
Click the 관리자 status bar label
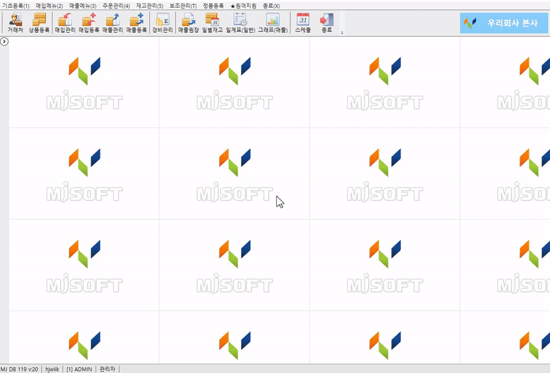click(107, 369)
